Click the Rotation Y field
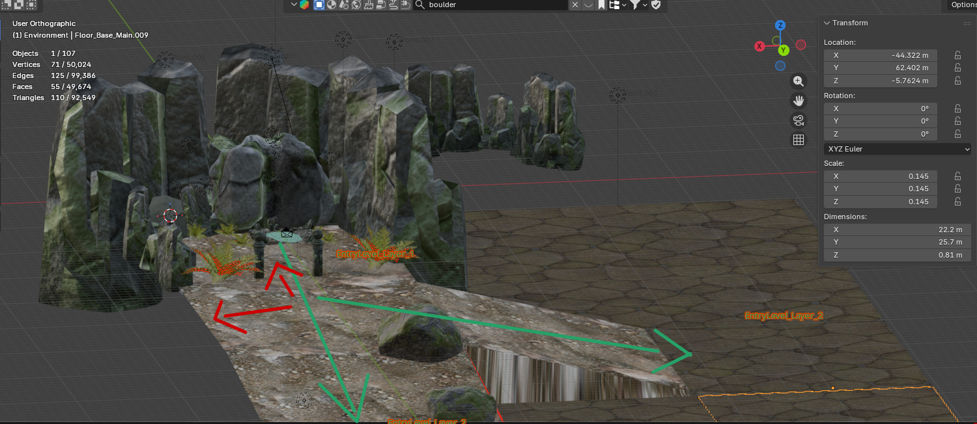Image resolution: width=977 pixels, height=424 pixels. pos(881,121)
